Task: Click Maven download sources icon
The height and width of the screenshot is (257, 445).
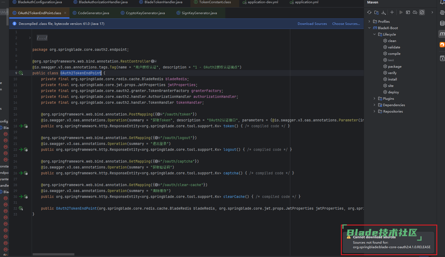Action: coord(384,12)
